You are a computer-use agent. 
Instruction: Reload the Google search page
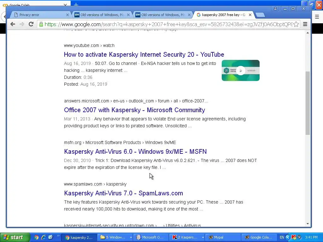coord(31,24)
